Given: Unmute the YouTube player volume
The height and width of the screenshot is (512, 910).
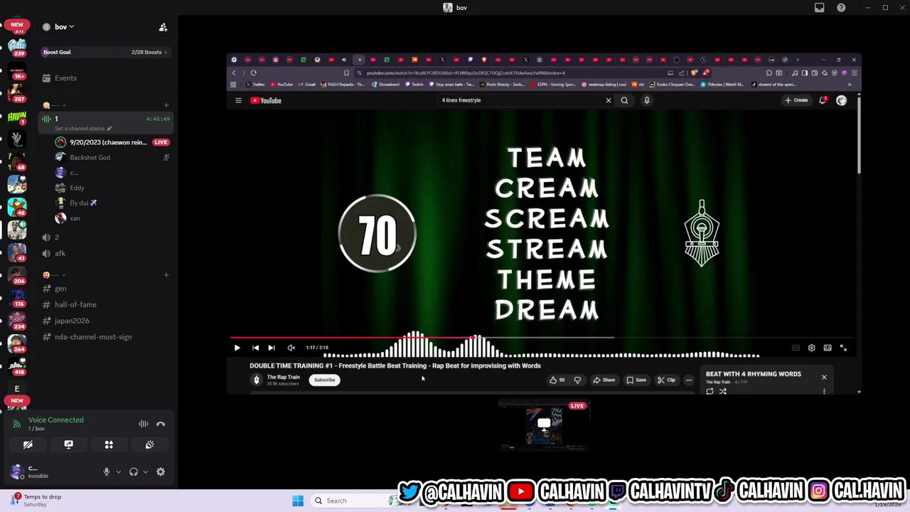Looking at the screenshot, I should 291,348.
